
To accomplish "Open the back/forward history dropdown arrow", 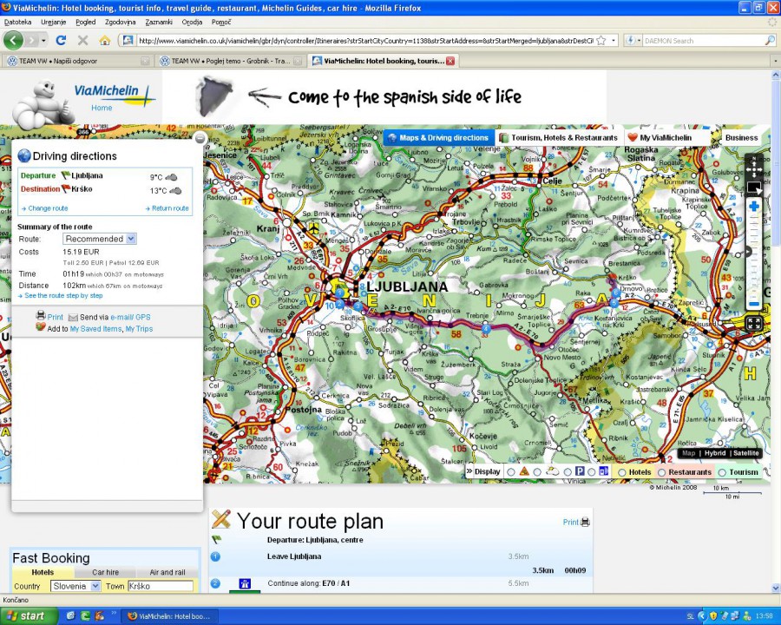I will tap(44, 41).
